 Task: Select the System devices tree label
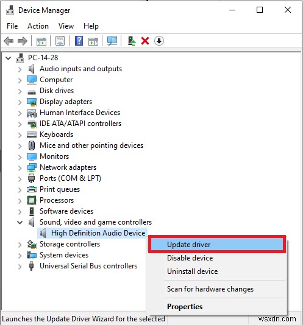(64, 255)
